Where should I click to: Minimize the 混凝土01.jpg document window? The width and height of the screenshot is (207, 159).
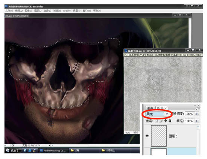(189, 50)
